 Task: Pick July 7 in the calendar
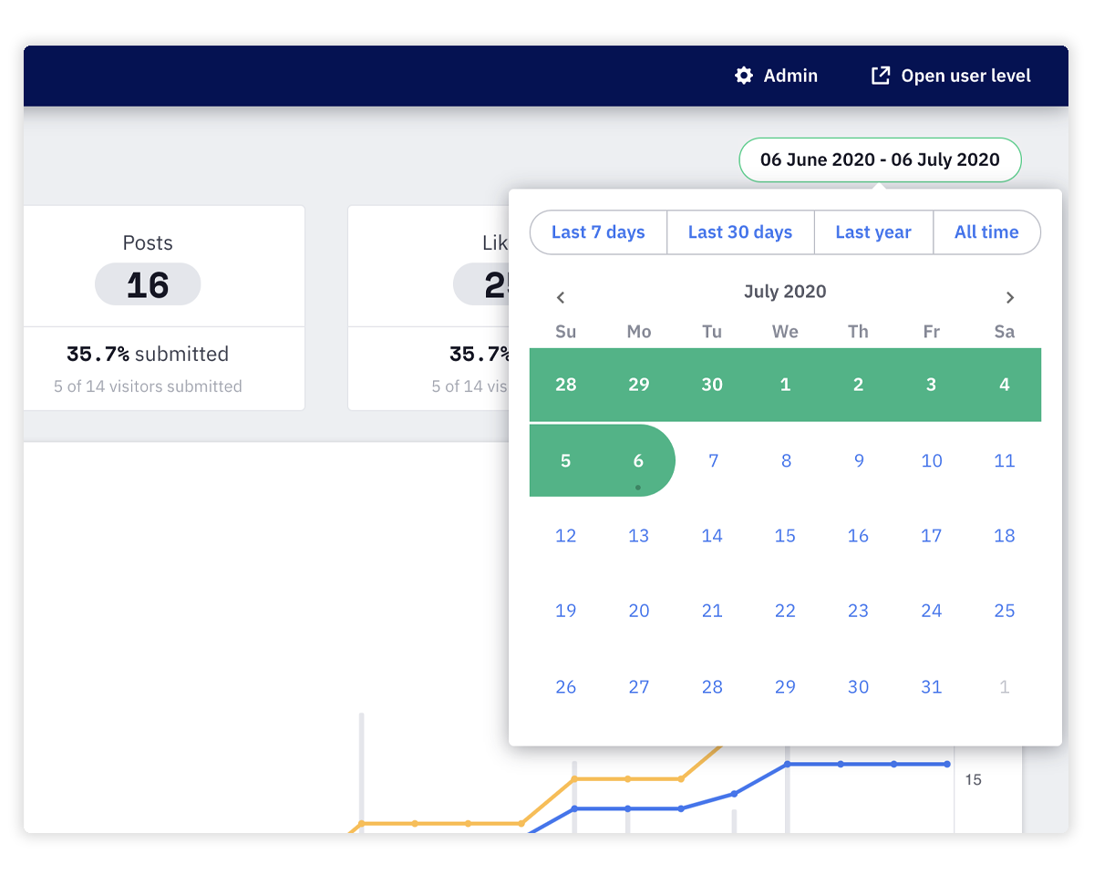tap(713, 460)
